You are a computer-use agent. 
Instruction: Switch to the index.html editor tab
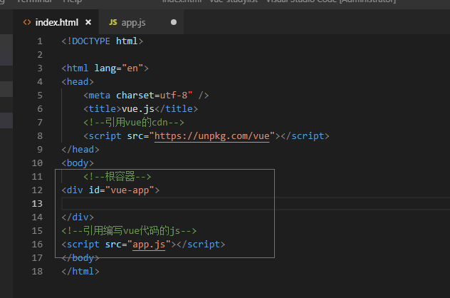(x=57, y=23)
